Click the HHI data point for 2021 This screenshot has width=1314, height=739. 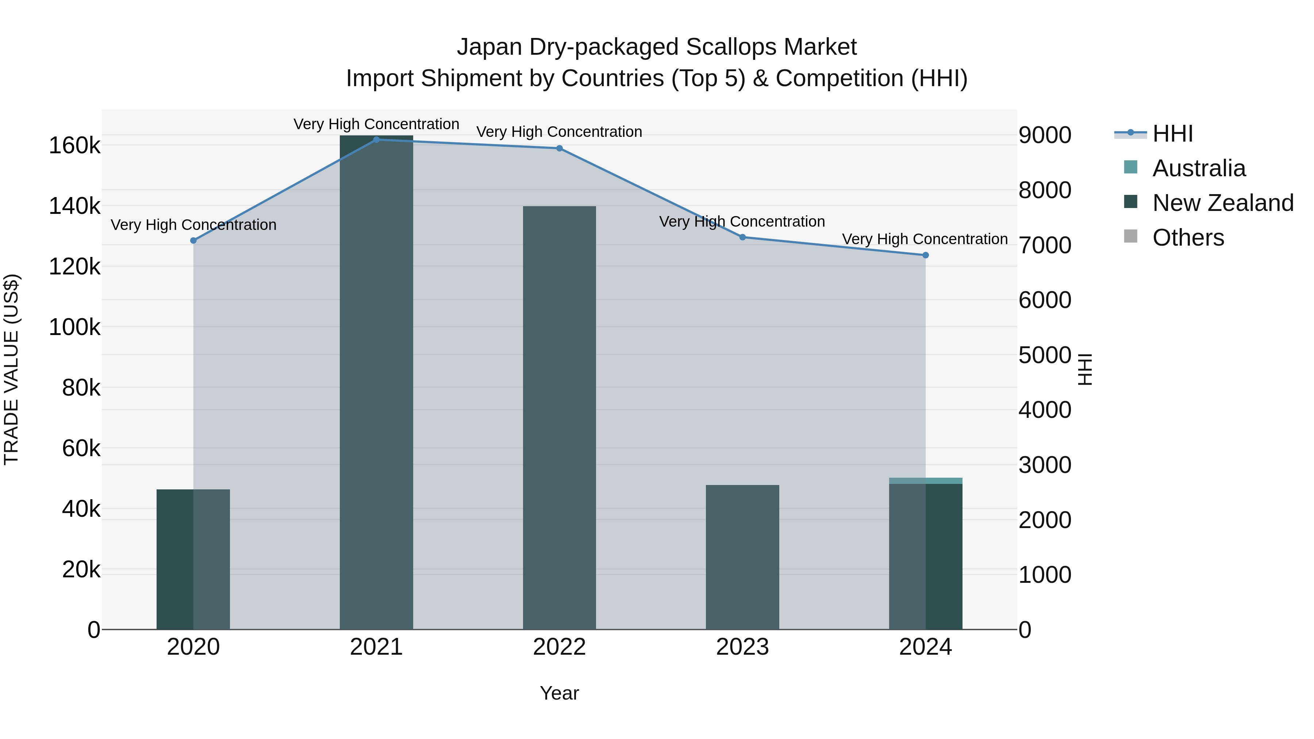tap(376, 140)
